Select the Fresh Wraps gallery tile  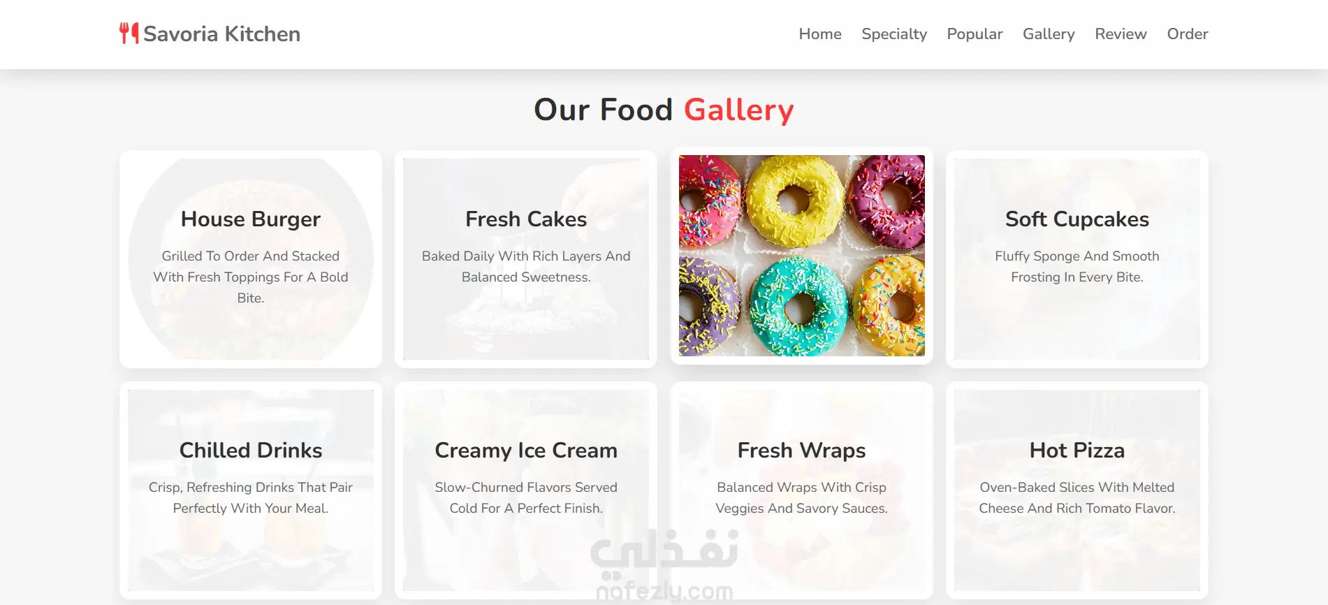(x=802, y=490)
